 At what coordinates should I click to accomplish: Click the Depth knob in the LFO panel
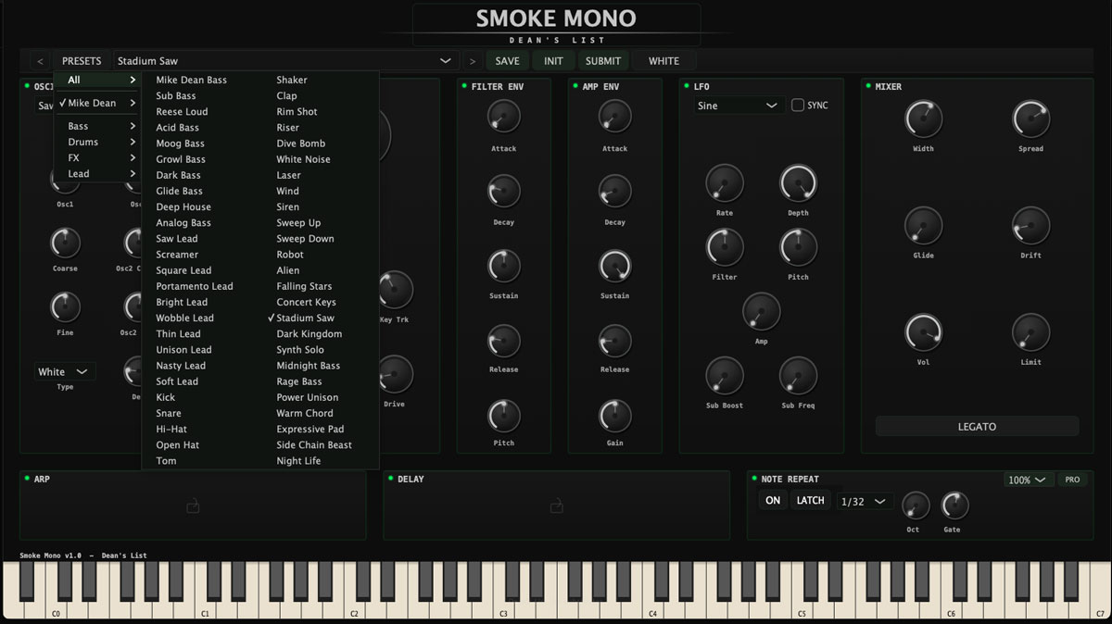pyautogui.click(x=797, y=183)
